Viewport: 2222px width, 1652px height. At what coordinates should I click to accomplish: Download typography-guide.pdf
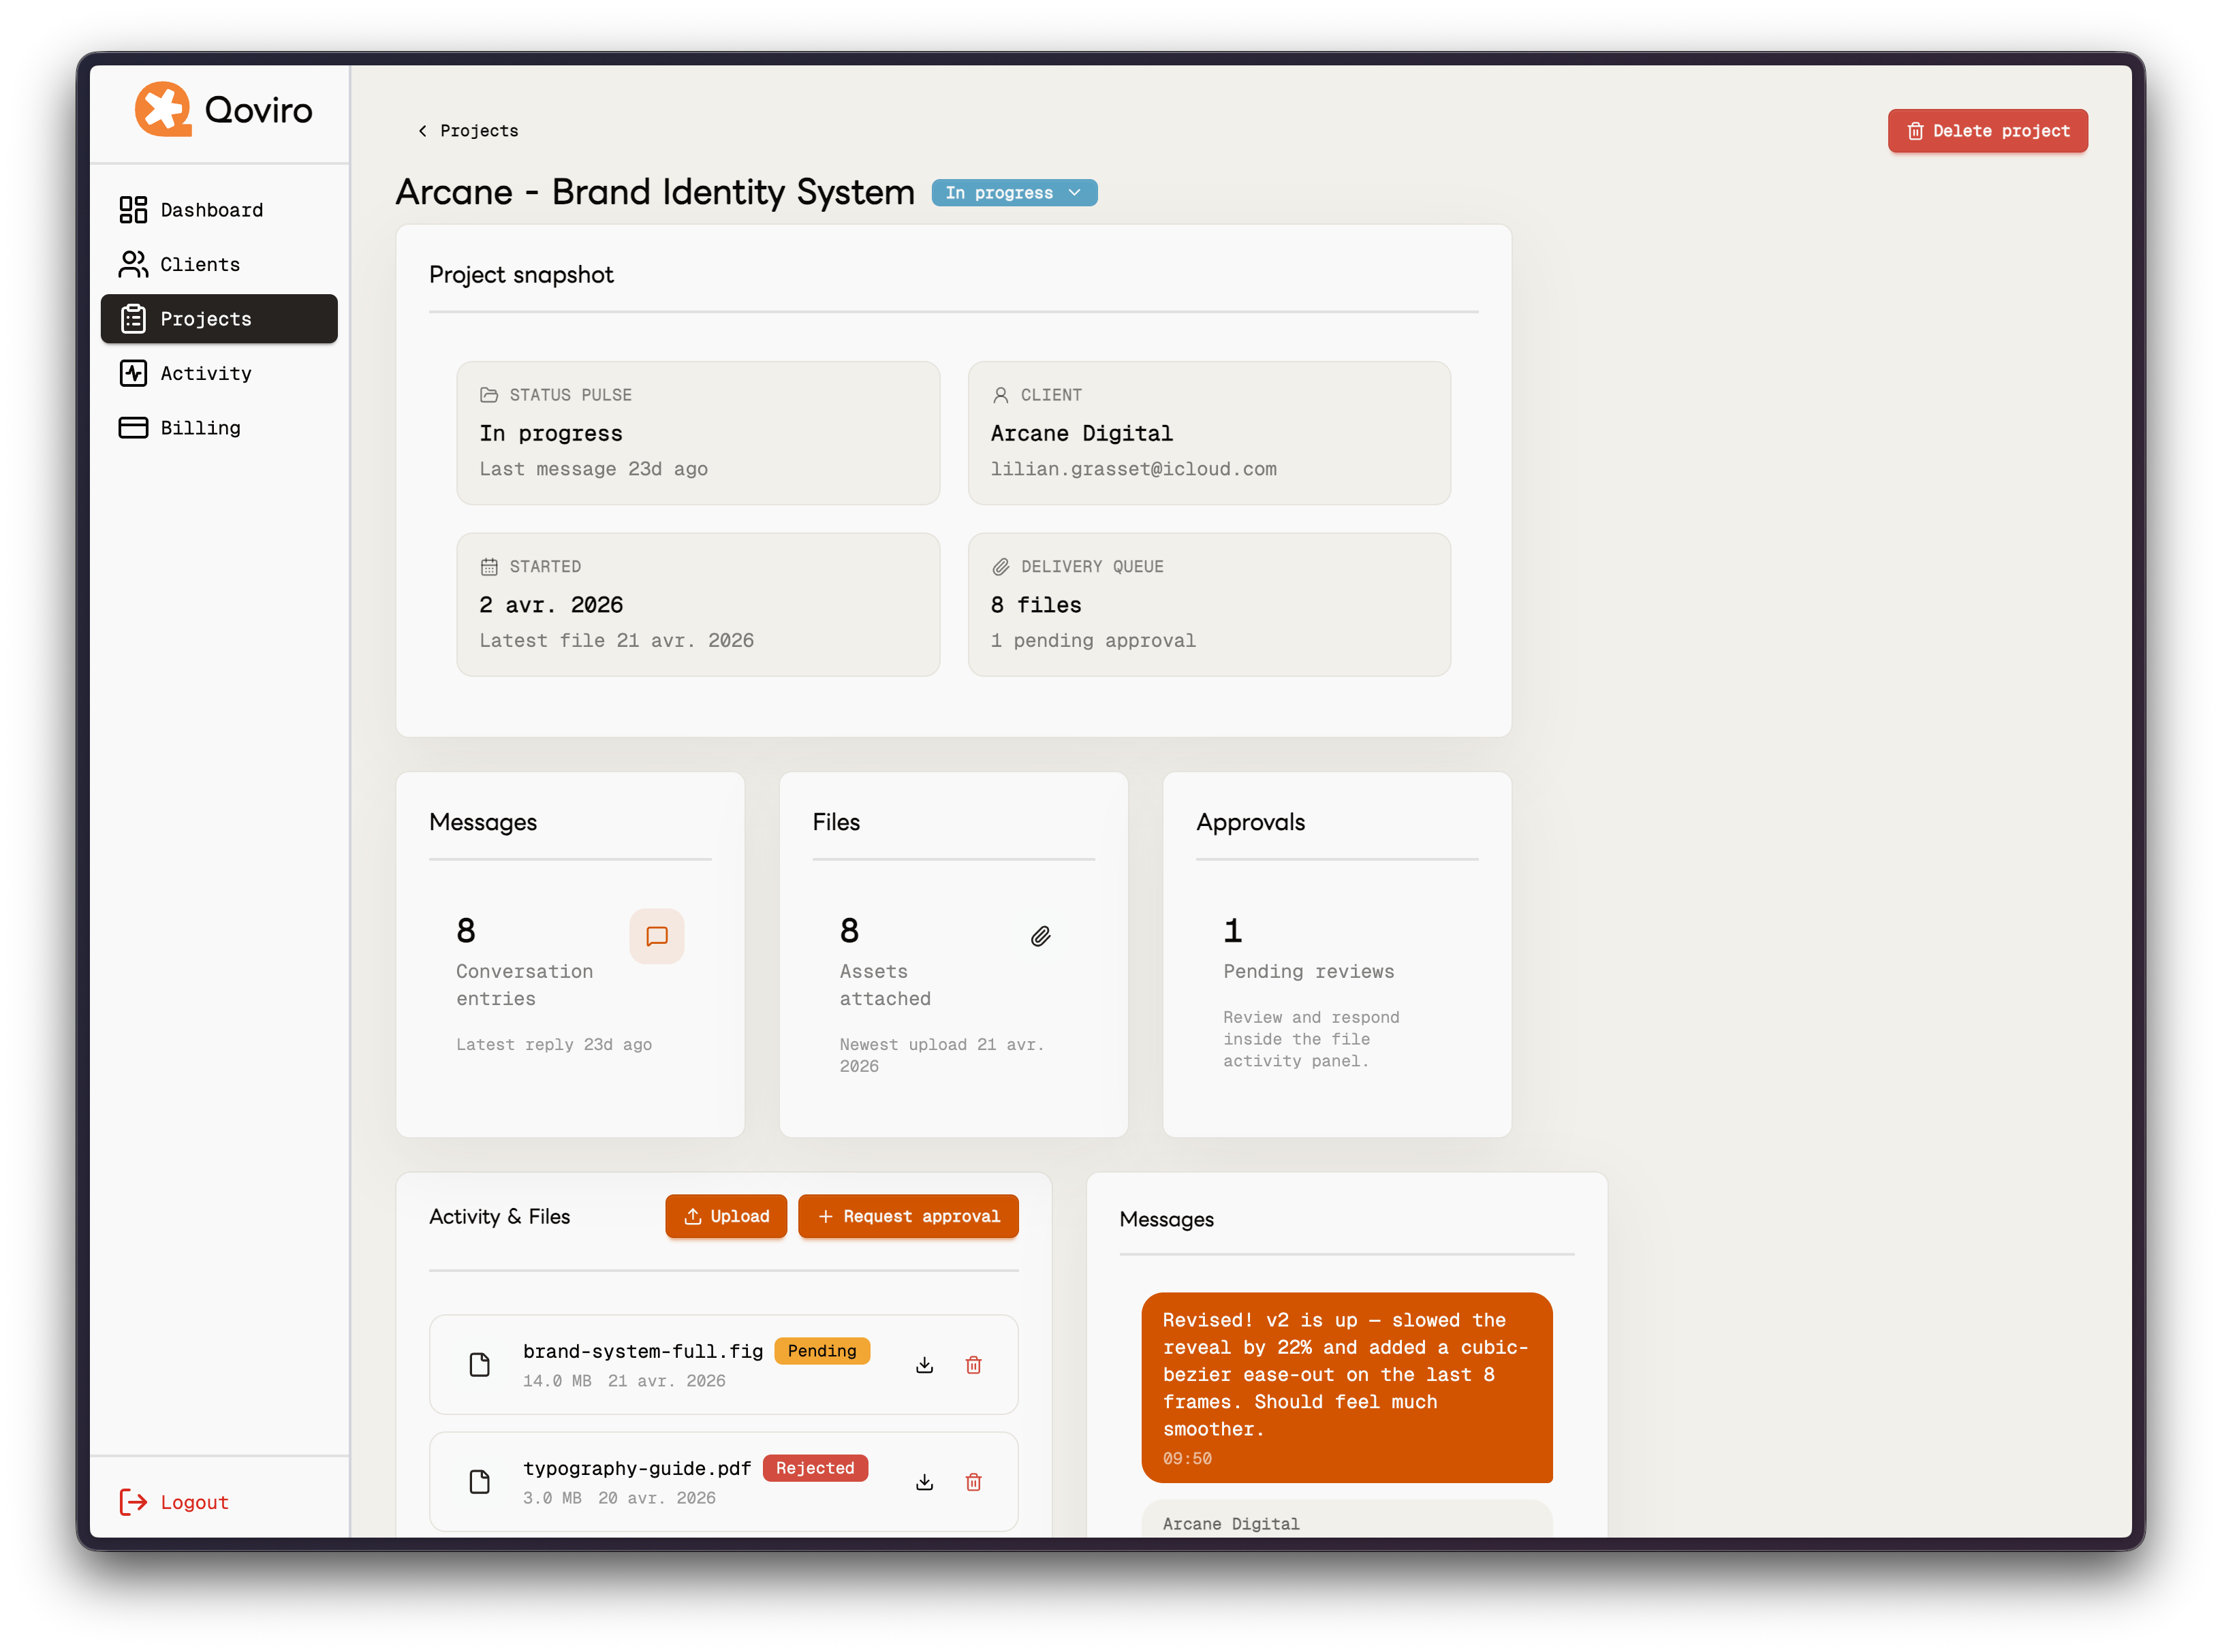[x=924, y=1482]
